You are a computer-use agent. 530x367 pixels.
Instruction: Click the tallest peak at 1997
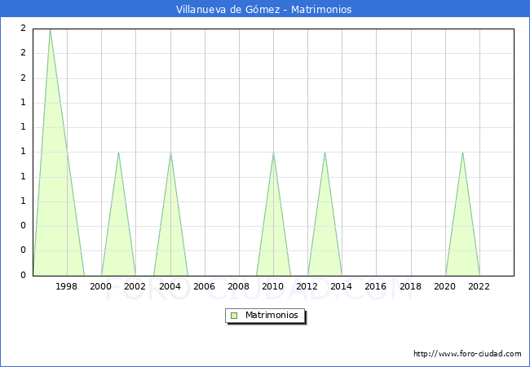50,29
